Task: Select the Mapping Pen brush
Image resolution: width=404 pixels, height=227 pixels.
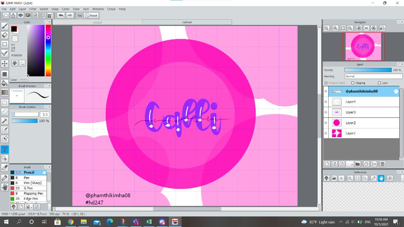Action: point(28,194)
